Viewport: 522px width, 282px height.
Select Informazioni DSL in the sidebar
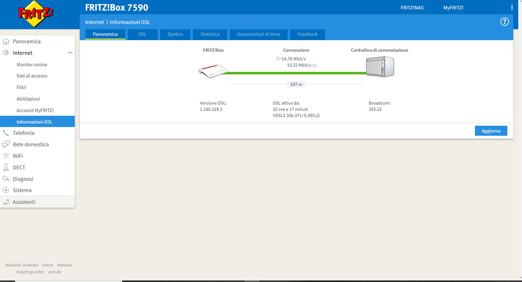pyautogui.click(x=37, y=121)
